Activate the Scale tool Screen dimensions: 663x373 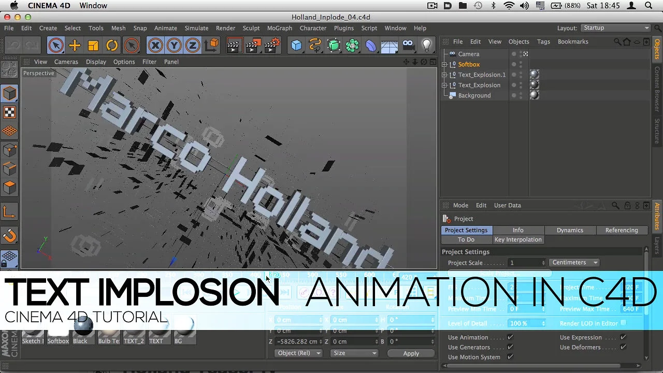93,46
